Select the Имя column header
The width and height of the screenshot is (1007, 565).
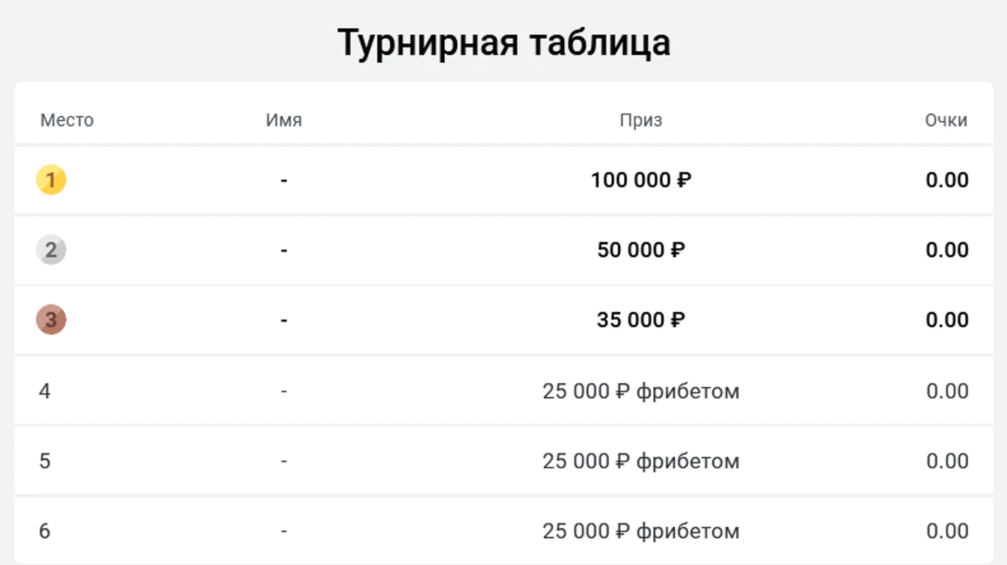(284, 120)
